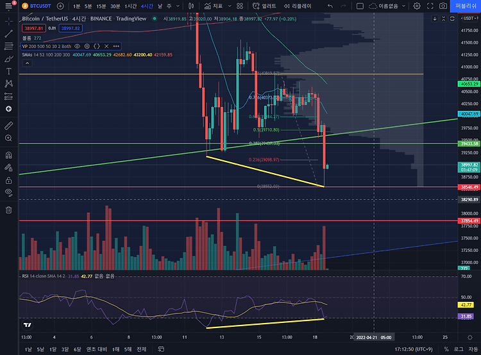The width and height of the screenshot is (481, 355).
Task: Open the horizontal lines and Fibonacci tool group
Action: [x=8, y=46]
